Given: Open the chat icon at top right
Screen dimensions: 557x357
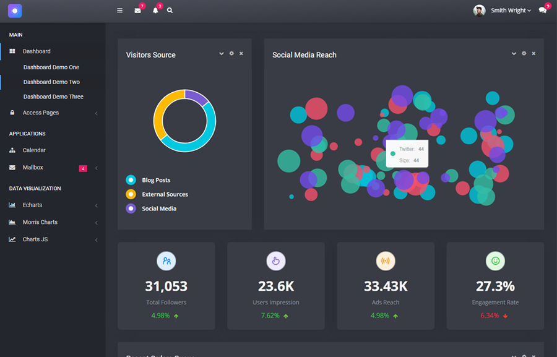Looking at the screenshot, I should coord(542,11).
